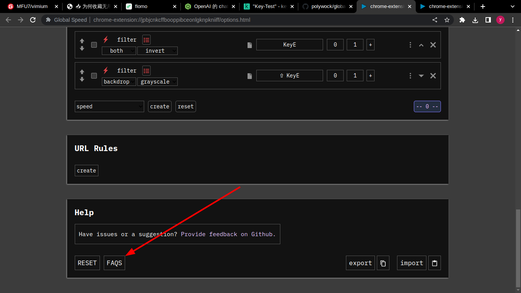Bookmark this page with star

[x=447, y=20]
